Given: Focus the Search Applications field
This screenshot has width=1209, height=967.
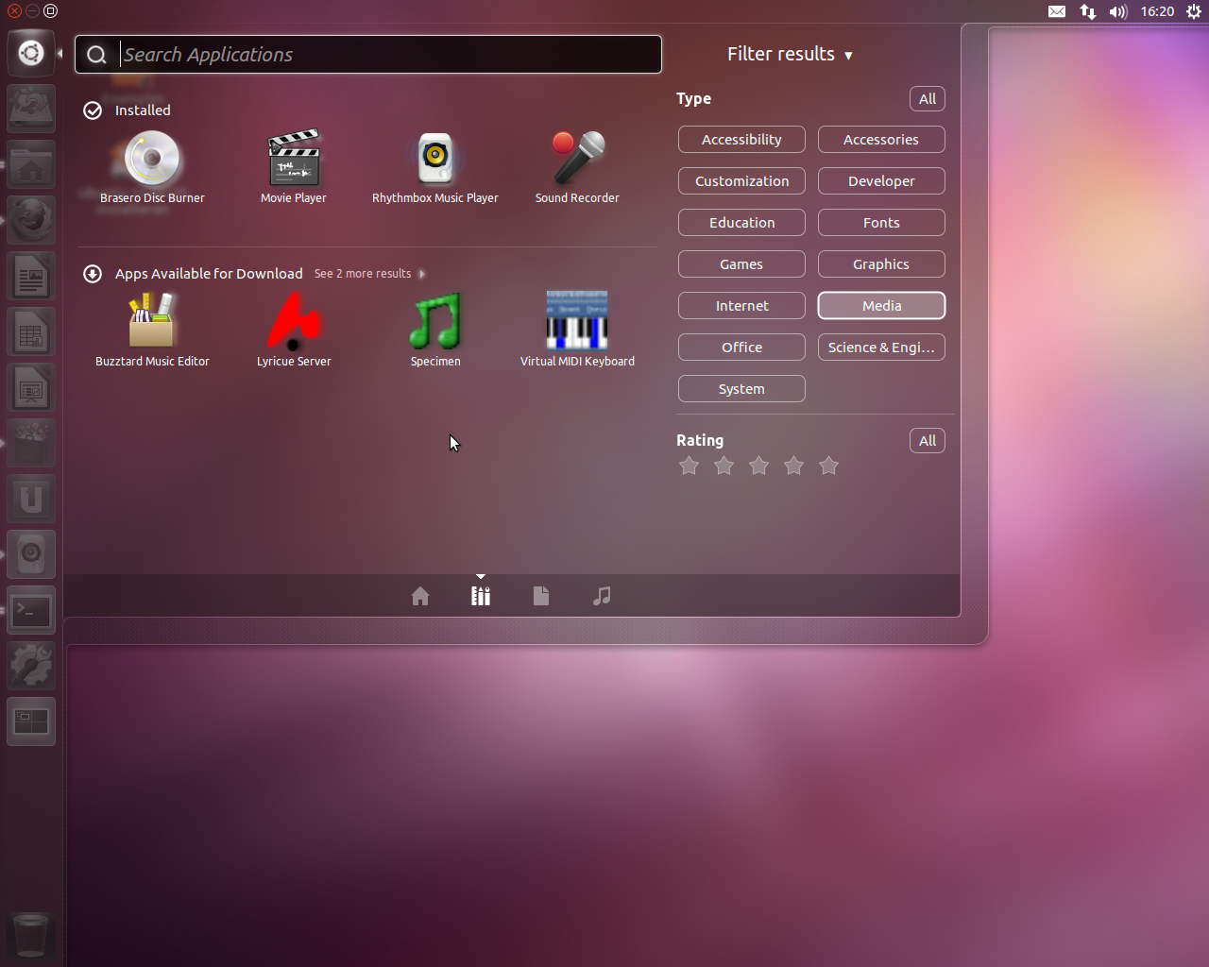Looking at the screenshot, I should tap(368, 55).
